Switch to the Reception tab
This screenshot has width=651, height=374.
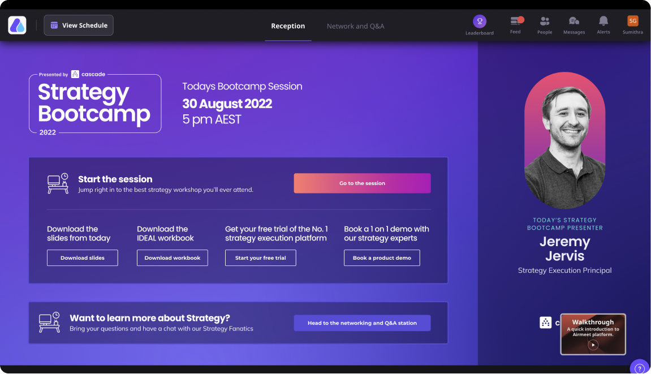[x=288, y=26]
